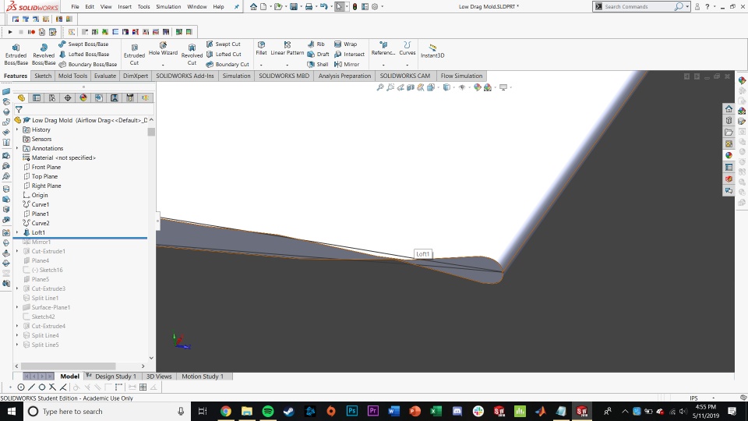This screenshot has width=748, height=421.
Task: Select Boundary Boss/Base feature
Action: click(87, 64)
